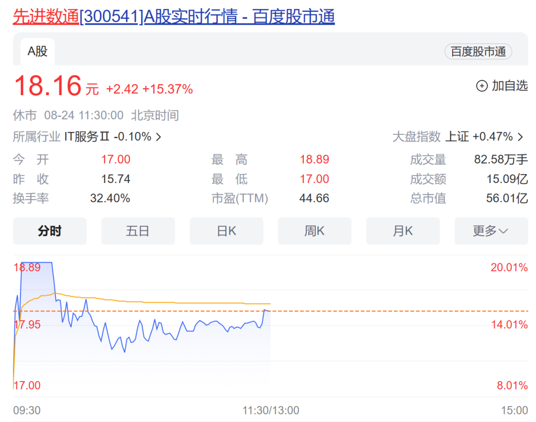The width and height of the screenshot is (536, 422).
Task: Click the 成交量 value 82.58万手
Action: click(x=501, y=160)
